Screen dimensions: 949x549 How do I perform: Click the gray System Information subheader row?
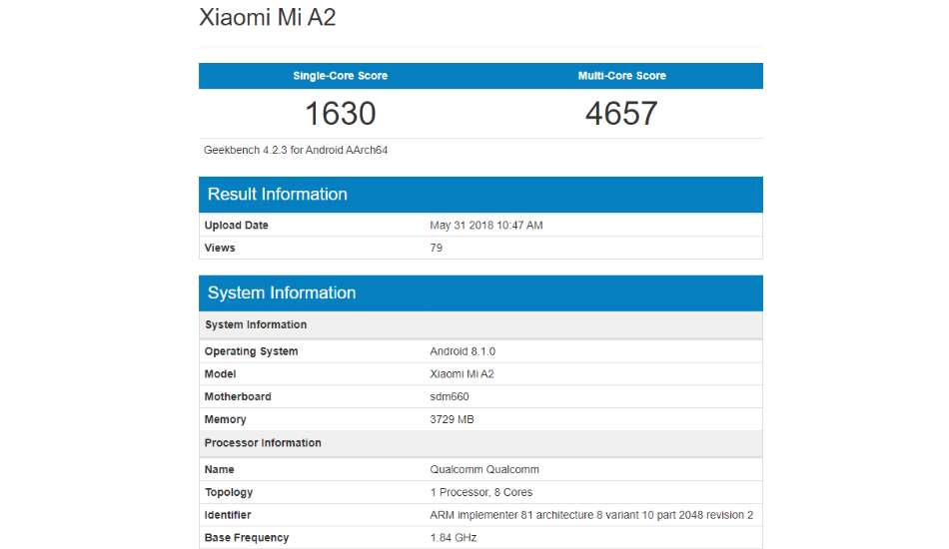(480, 324)
